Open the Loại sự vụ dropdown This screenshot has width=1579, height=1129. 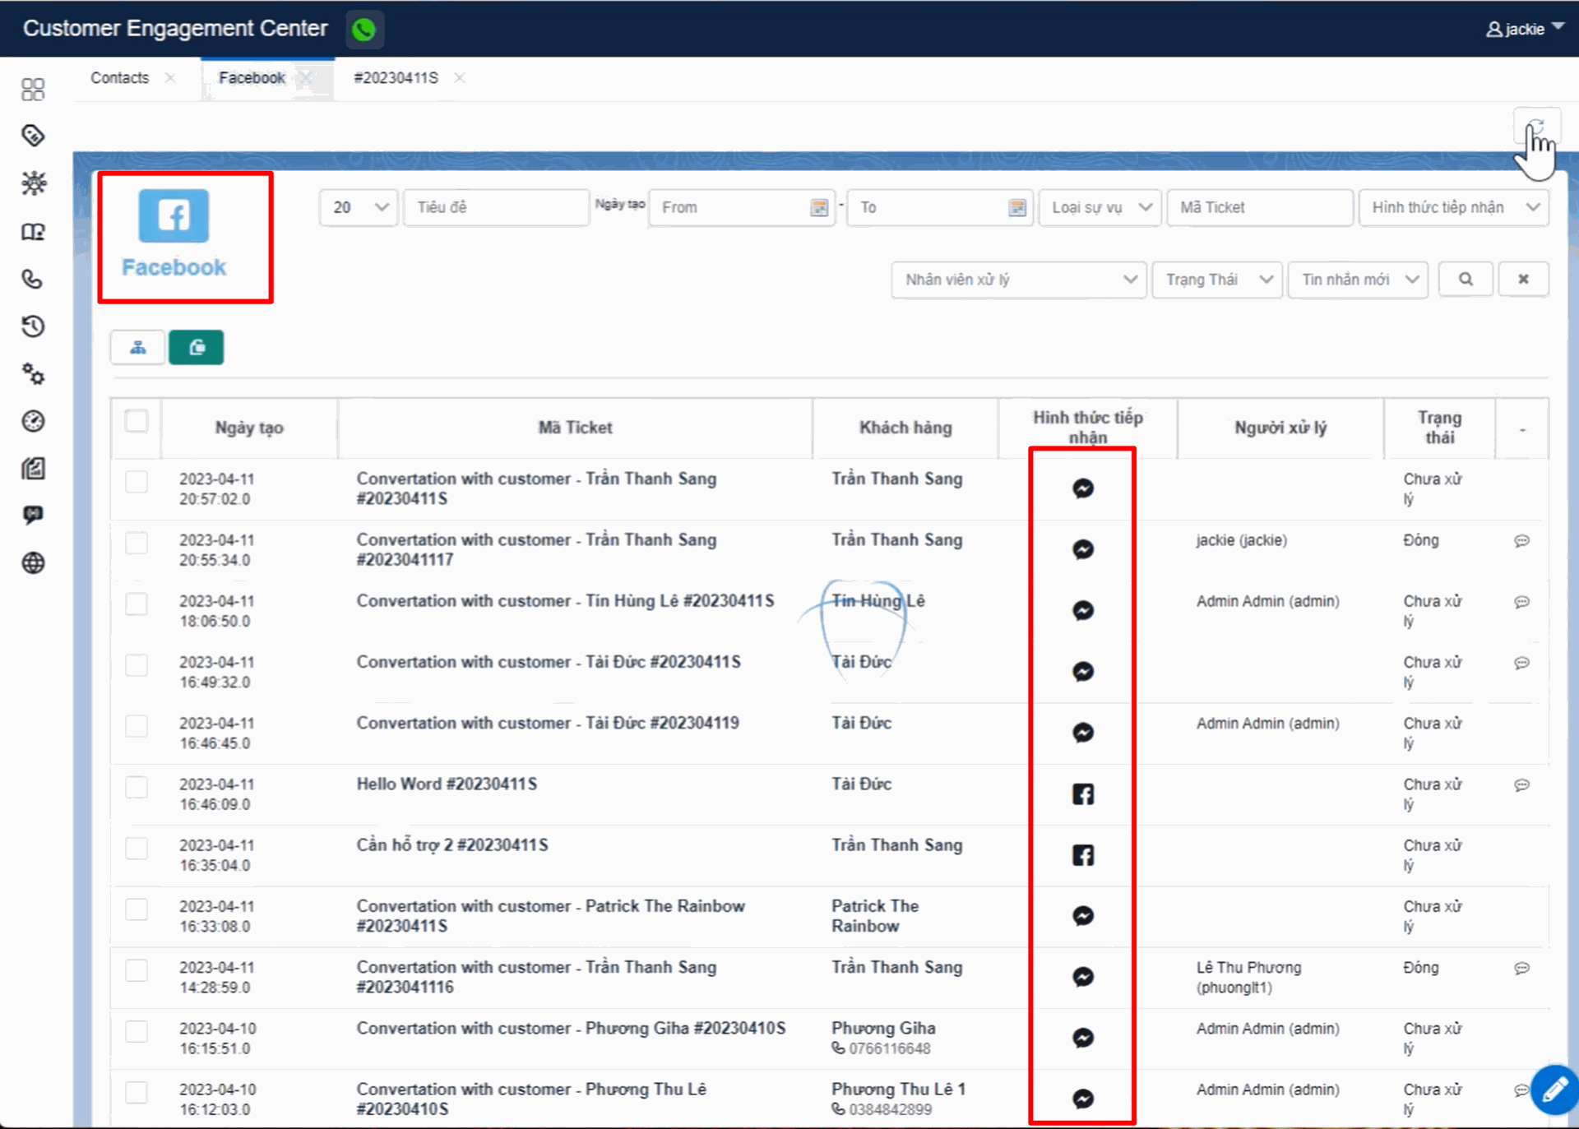1100,207
